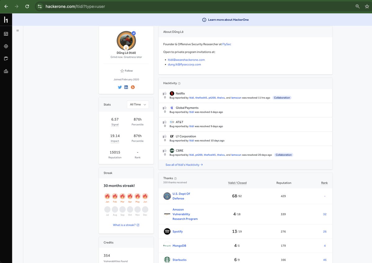This screenshot has width=372, height=263.
Task: Upvote the LY Corporation hacktivity item
Action: (165, 136)
